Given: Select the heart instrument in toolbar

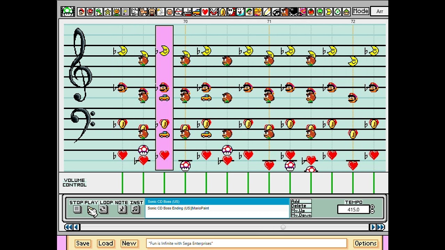Looking at the screenshot, I should pos(205,12).
